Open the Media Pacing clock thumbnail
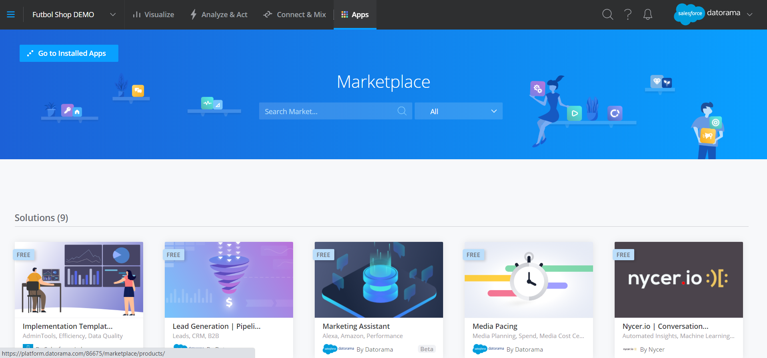The image size is (767, 358). (529, 280)
